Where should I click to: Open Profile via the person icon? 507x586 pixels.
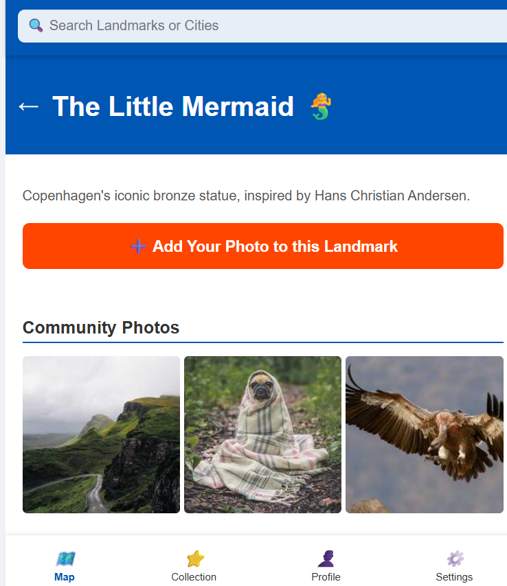tap(326, 559)
